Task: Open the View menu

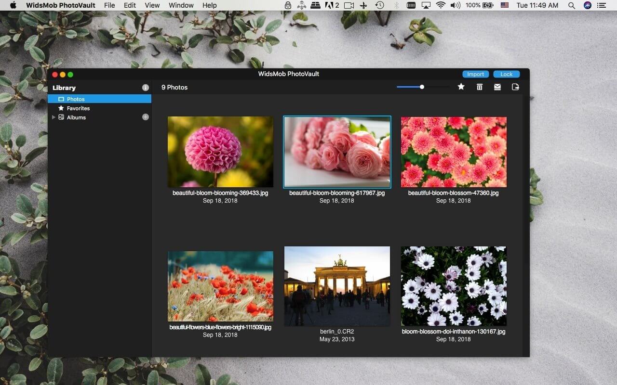Action: coord(152,5)
